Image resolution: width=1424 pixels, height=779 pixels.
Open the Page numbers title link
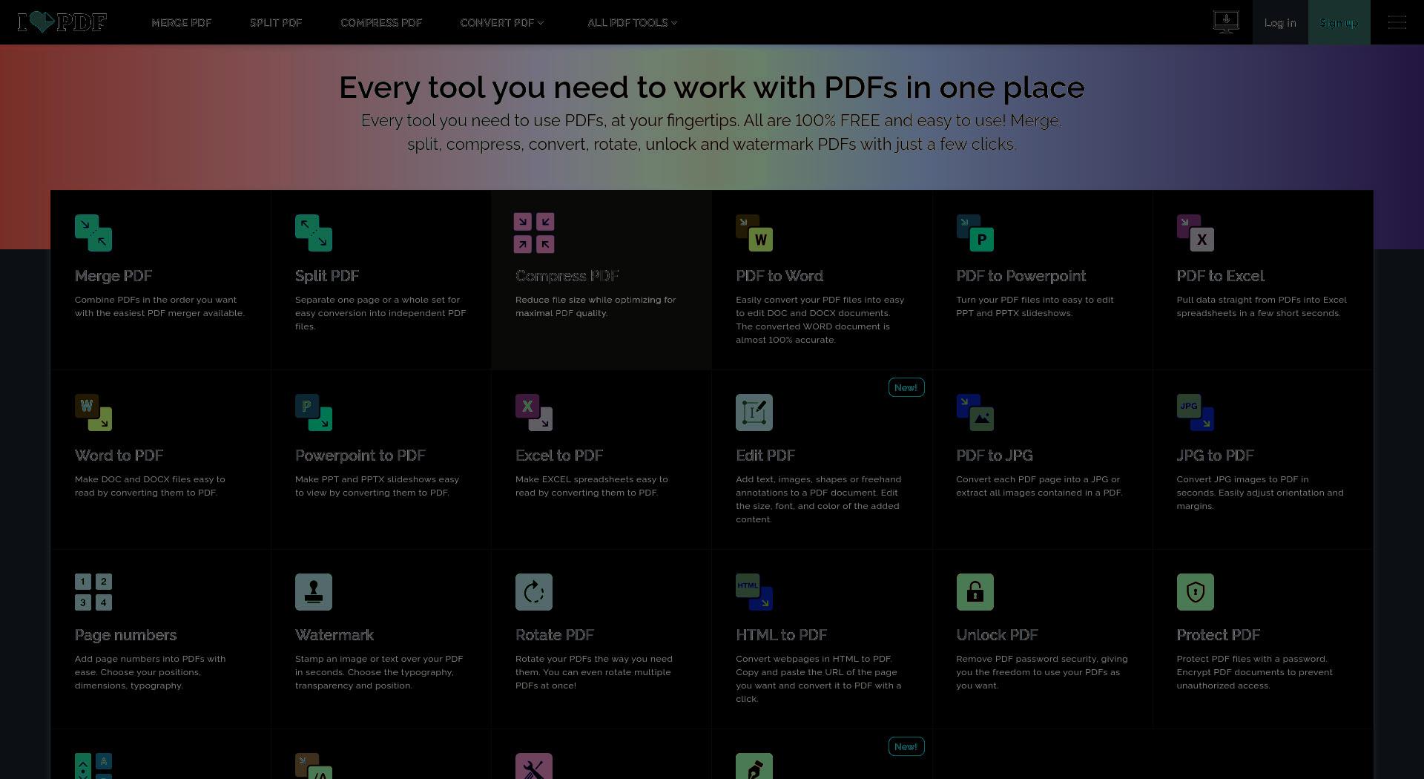click(x=126, y=635)
